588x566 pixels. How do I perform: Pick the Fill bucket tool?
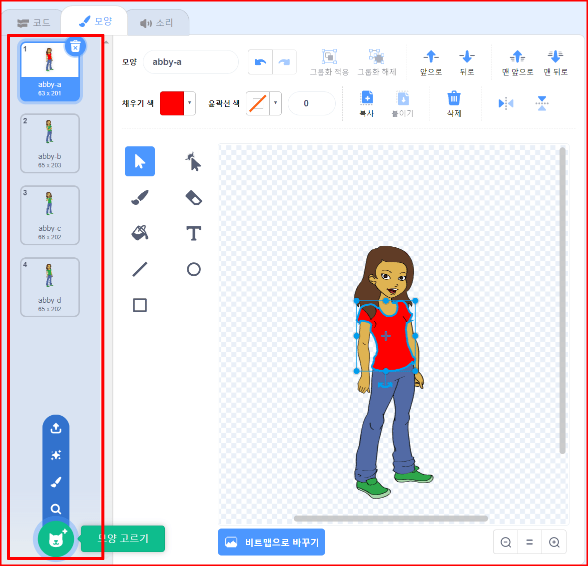(139, 233)
